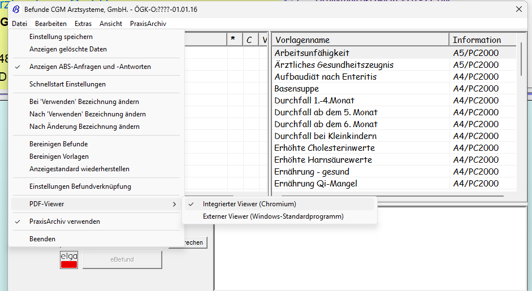Choose 'Beenden' to exit application
532x291 pixels.
tap(42, 239)
